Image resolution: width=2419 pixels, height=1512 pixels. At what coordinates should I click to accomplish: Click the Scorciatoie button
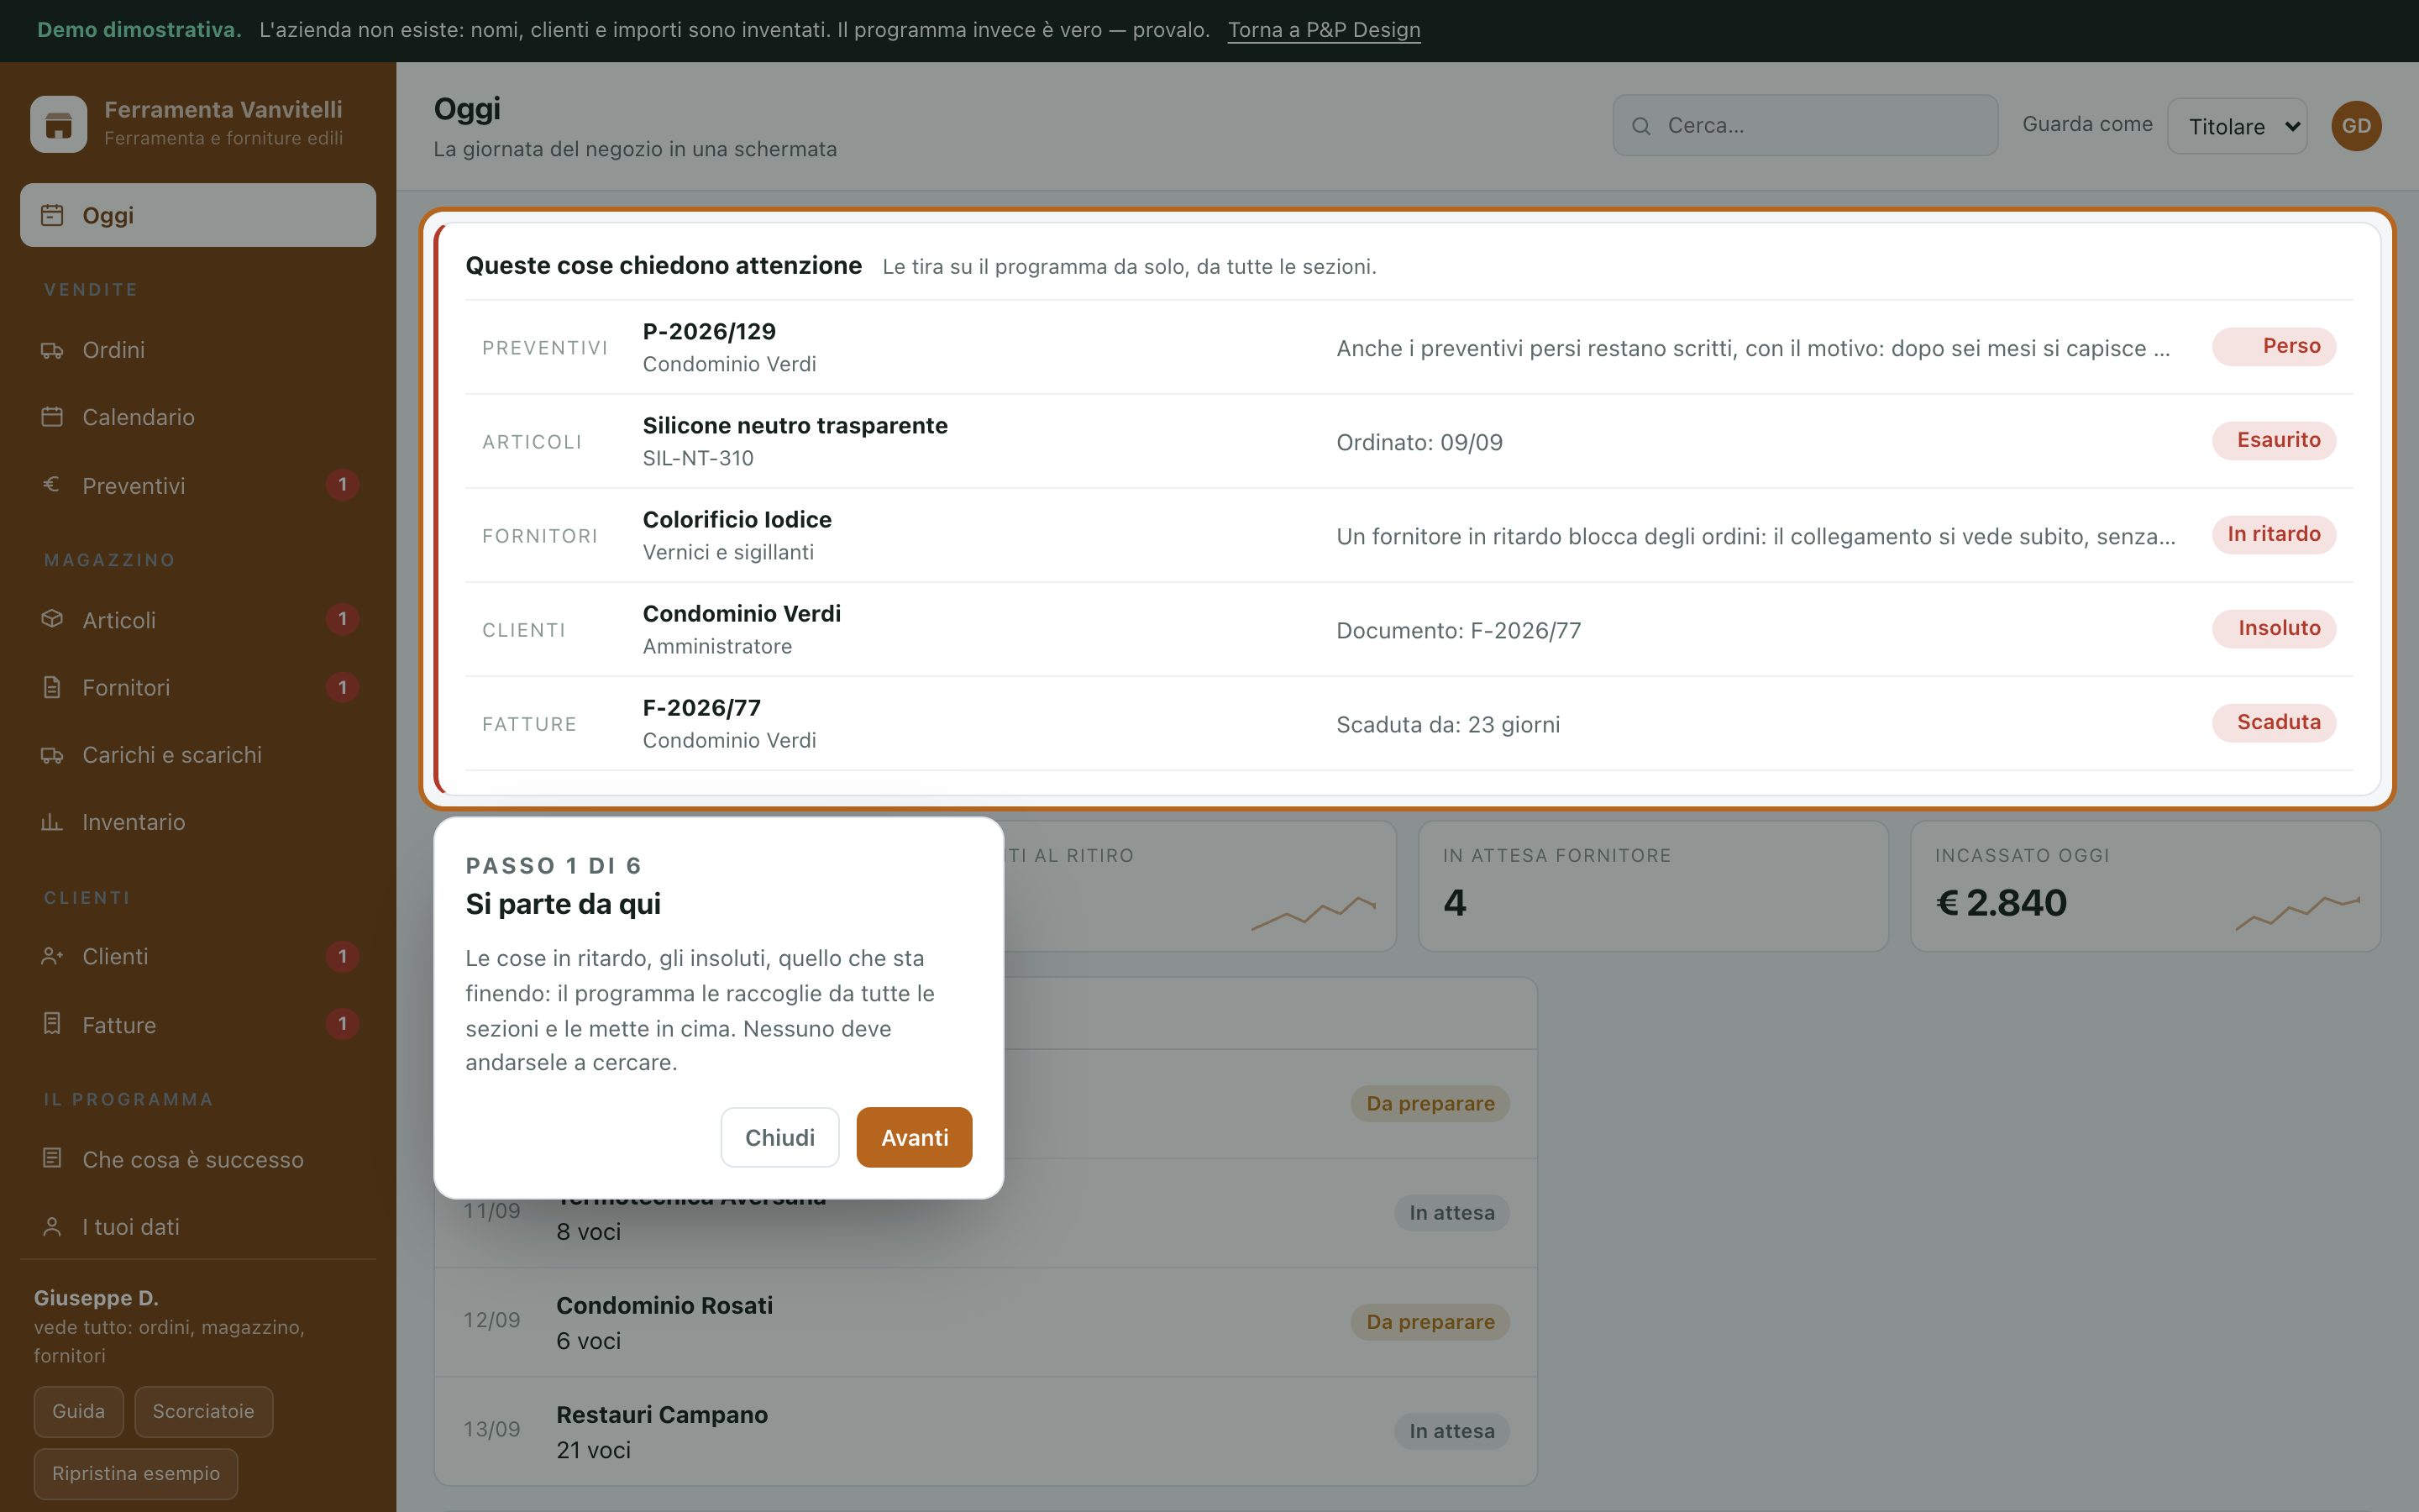203,1411
